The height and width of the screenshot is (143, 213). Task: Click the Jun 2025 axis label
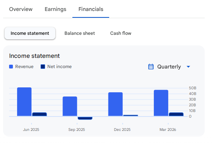(x=31, y=130)
